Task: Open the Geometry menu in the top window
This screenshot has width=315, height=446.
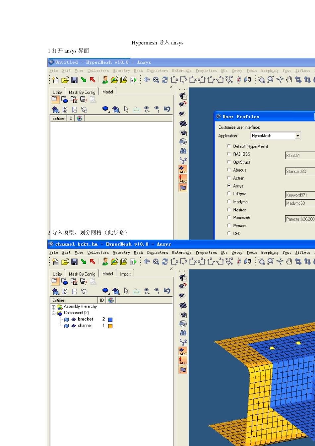Action: pyautogui.click(x=121, y=71)
